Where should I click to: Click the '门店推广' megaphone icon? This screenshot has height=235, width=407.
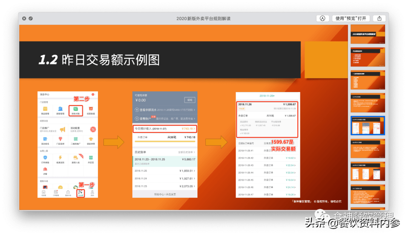pos(63,129)
